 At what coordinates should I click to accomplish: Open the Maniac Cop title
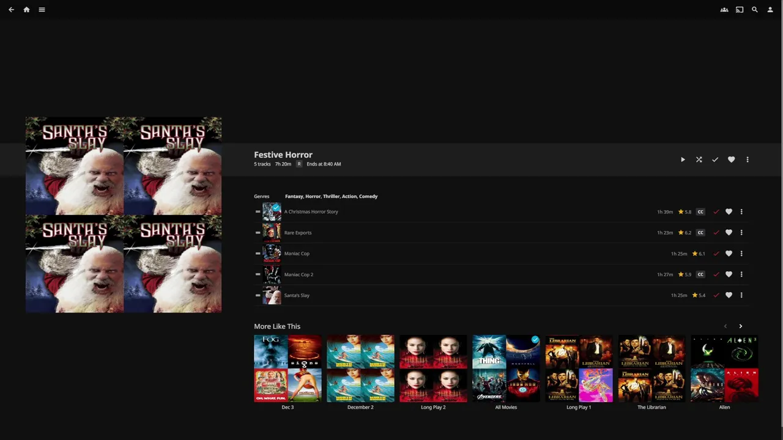(297, 253)
